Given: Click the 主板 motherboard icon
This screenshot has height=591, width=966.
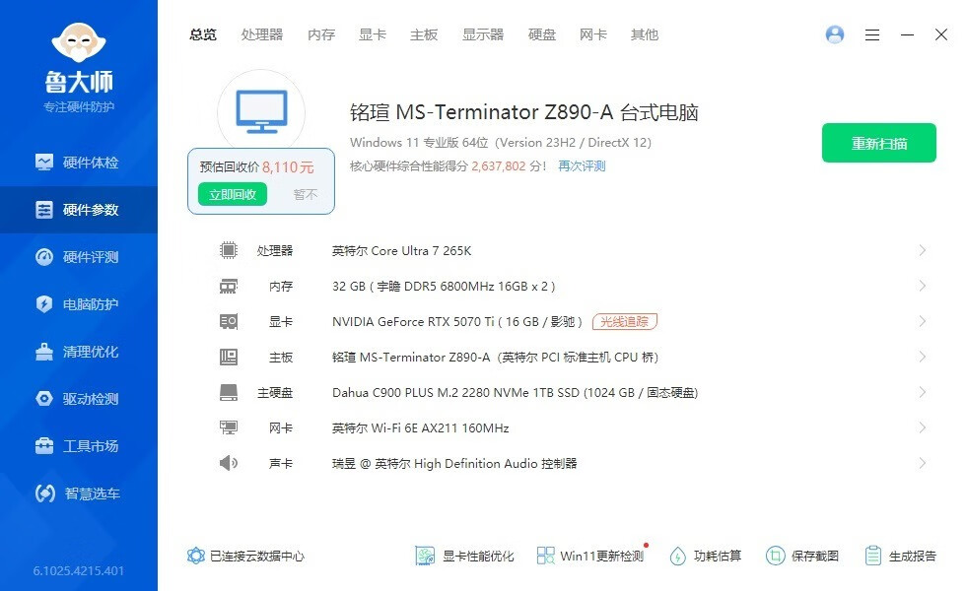Looking at the screenshot, I should pyautogui.click(x=229, y=357).
